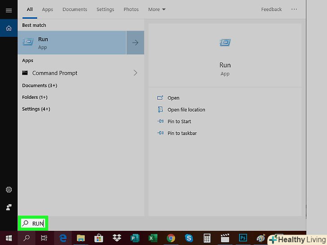Show Documents (3+) results
The height and width of the screenshot is (245, 327).
[x=40, y=85]
